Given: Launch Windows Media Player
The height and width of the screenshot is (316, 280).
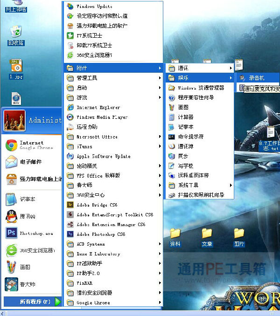Looking at the screenshot, I should click(113, 117).
